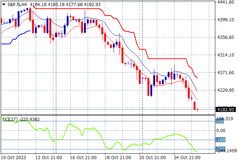Click the 12 Oct 21:00 time label
Image resolution: width=238 pixels, height=162 pixels.
[x=49, y=158]
